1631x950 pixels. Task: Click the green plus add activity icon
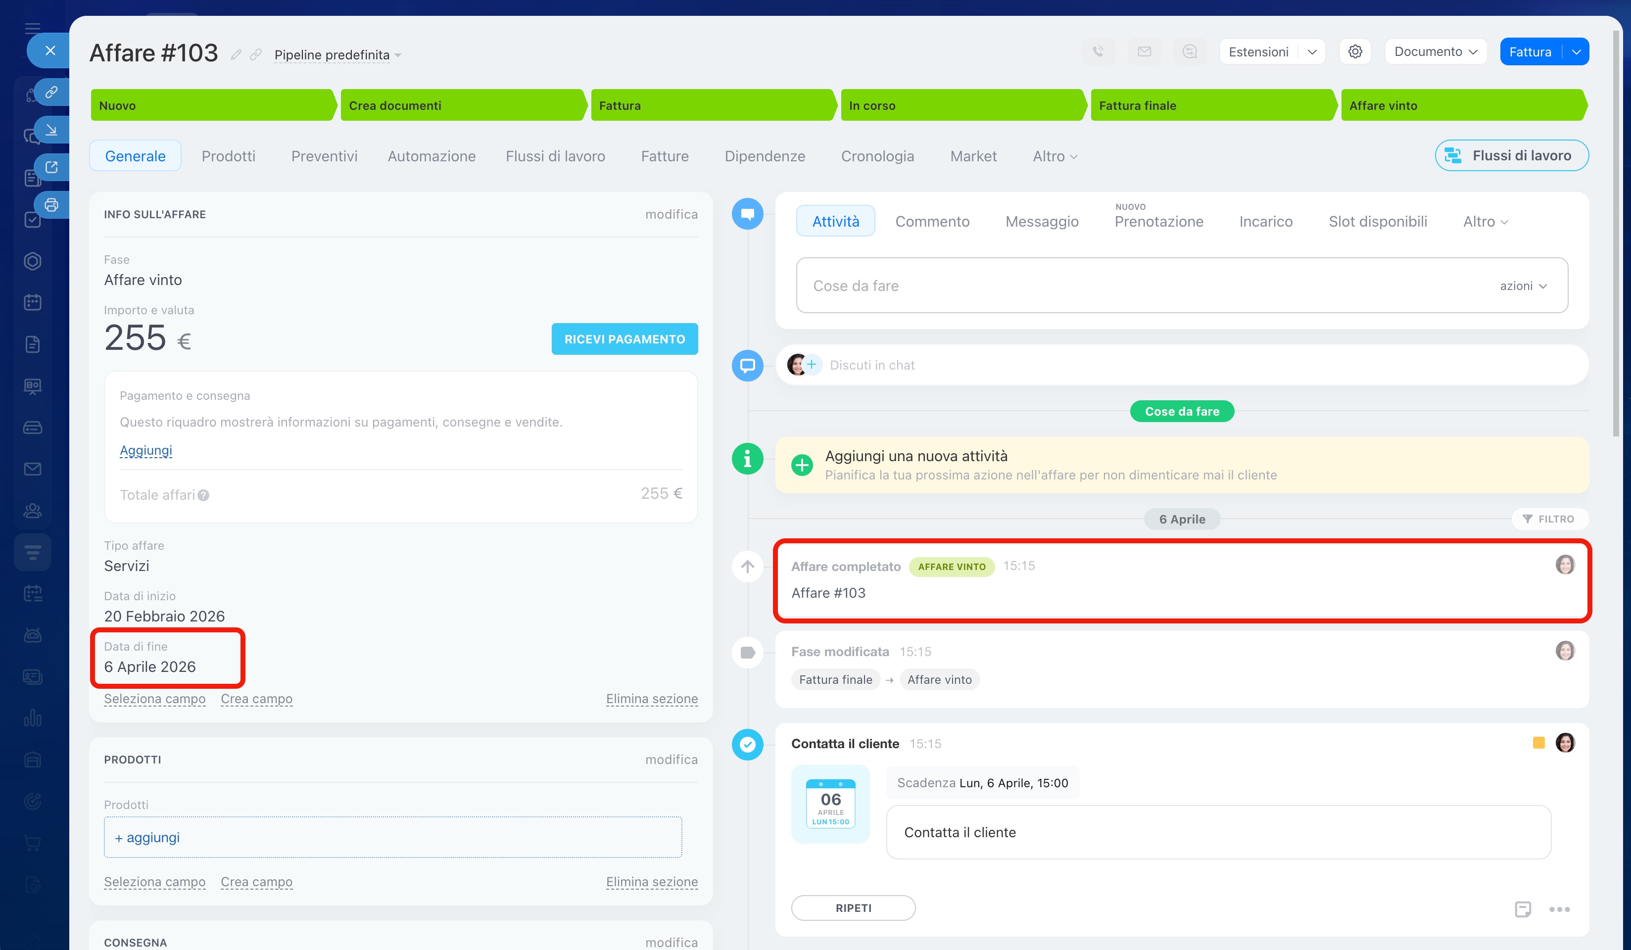(x=802, y=465)
